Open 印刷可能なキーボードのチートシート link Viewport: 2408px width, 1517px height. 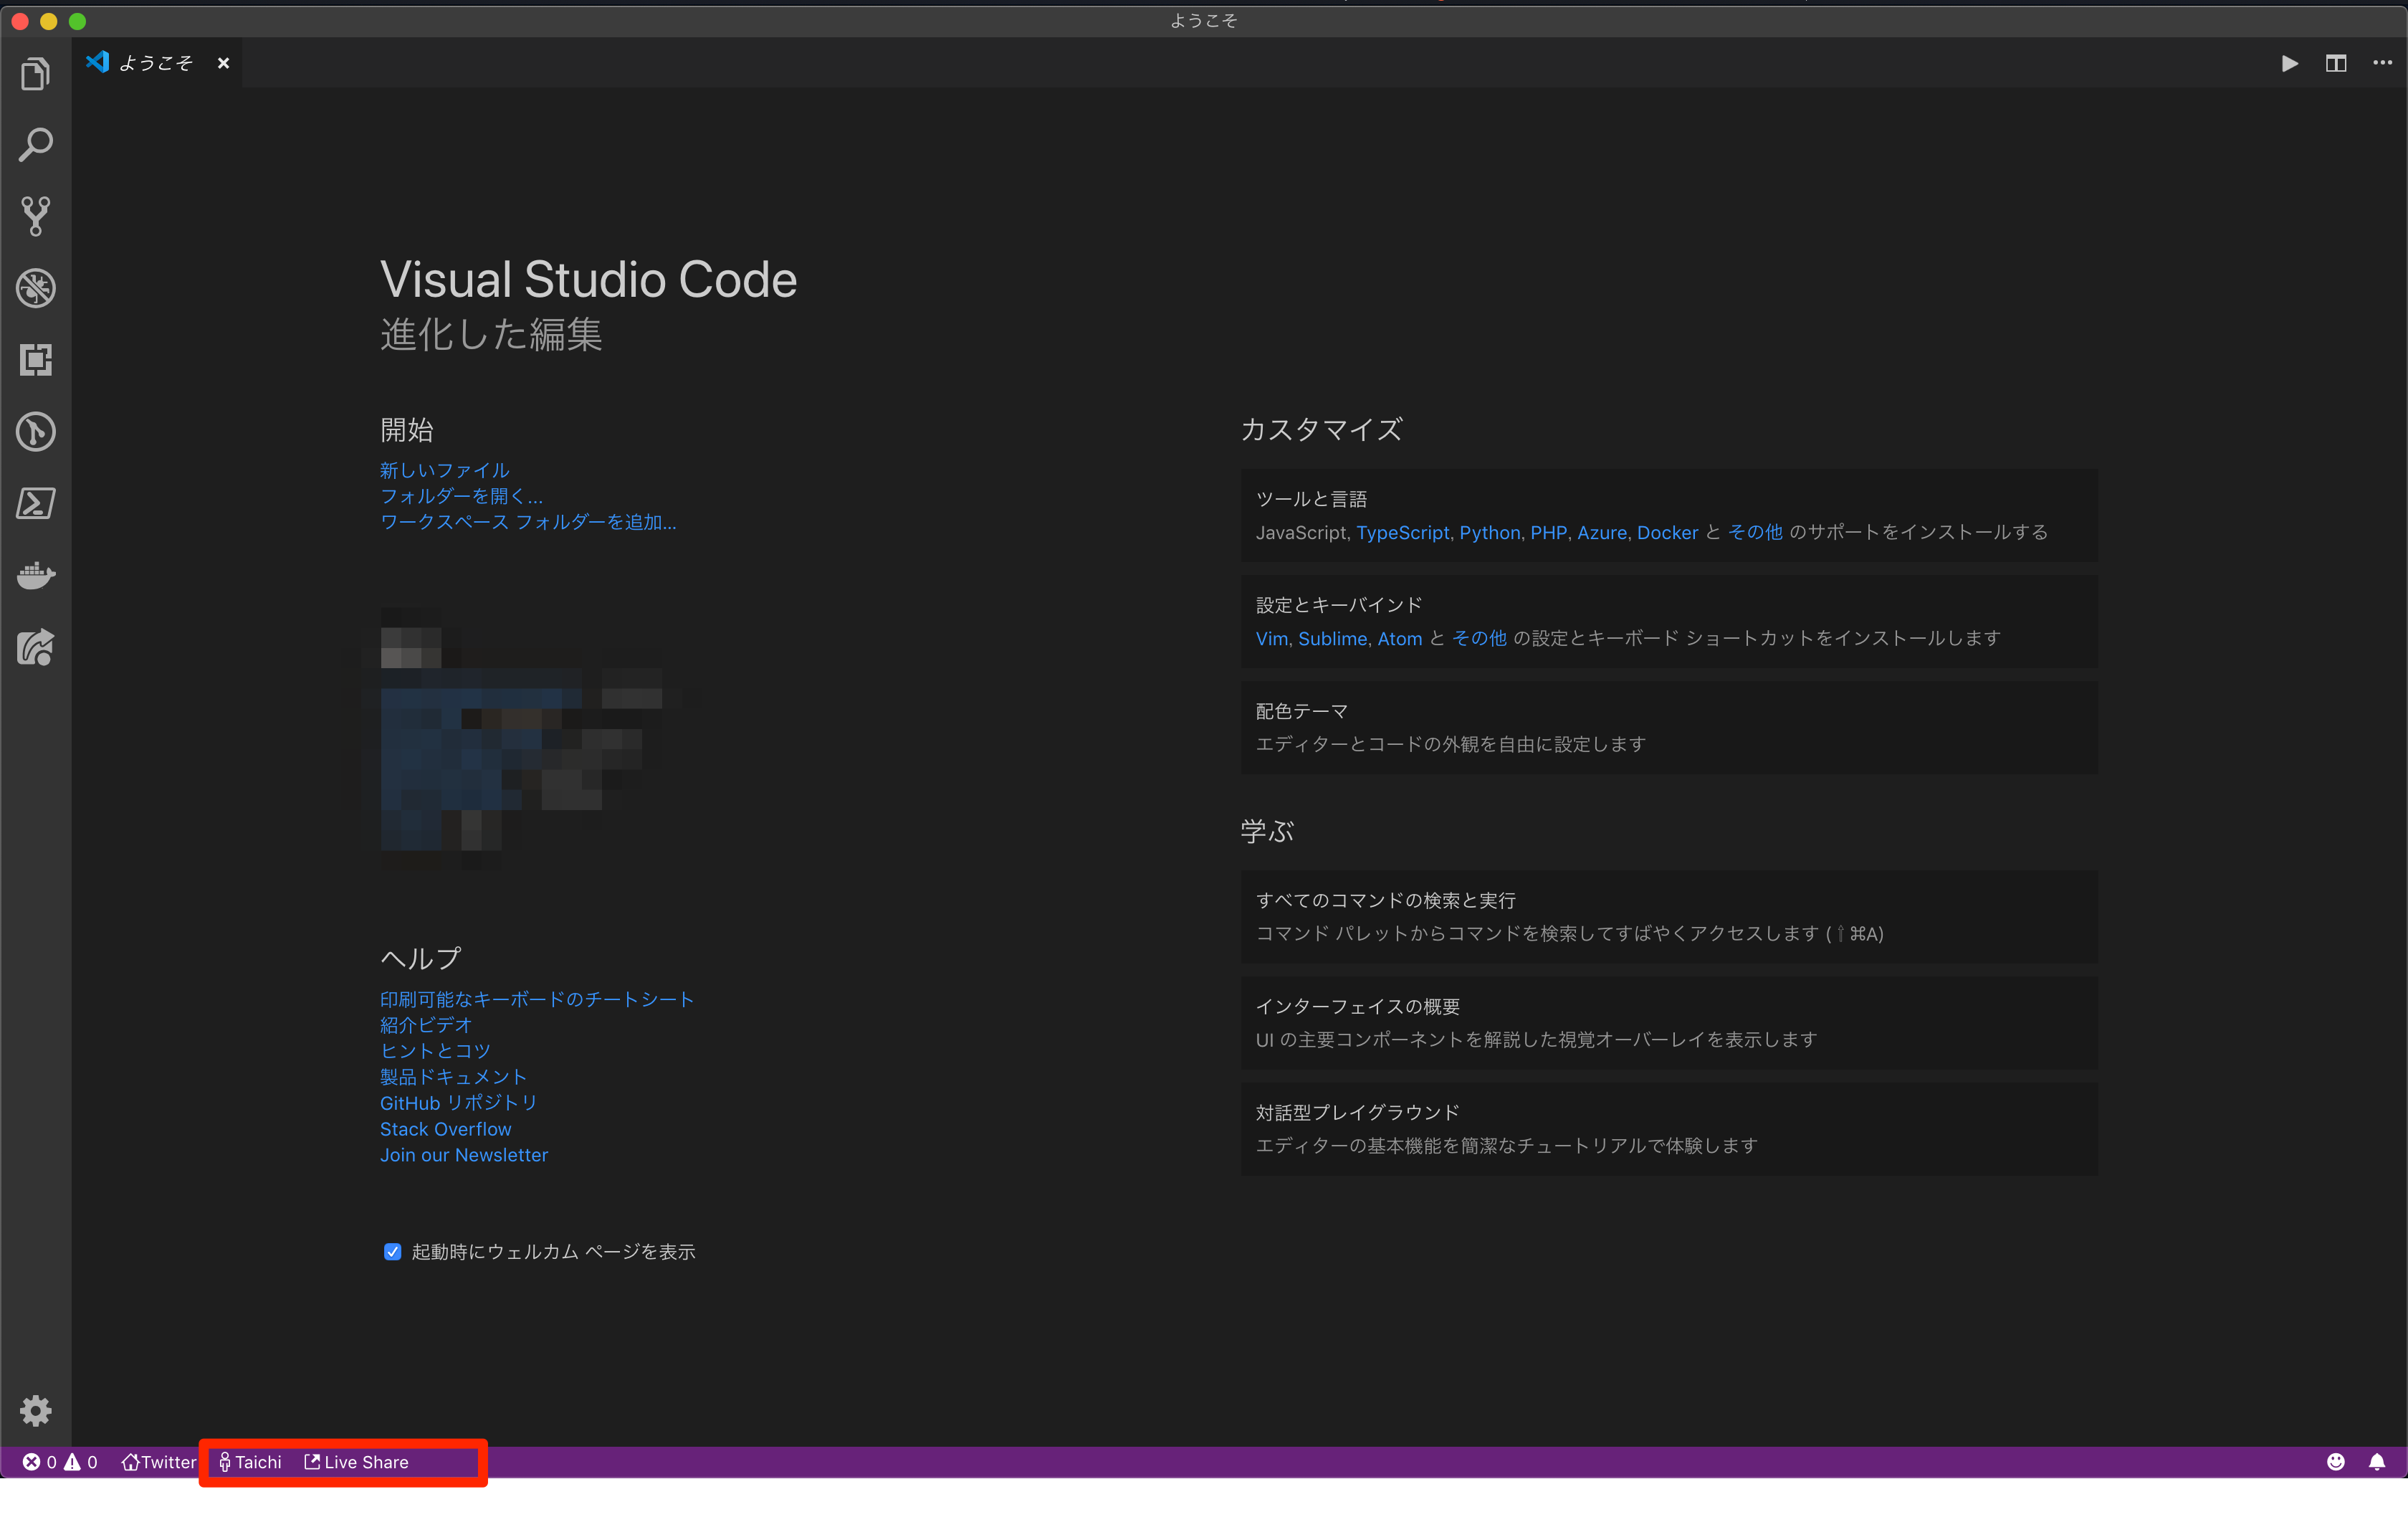click(x=537, y=999)
